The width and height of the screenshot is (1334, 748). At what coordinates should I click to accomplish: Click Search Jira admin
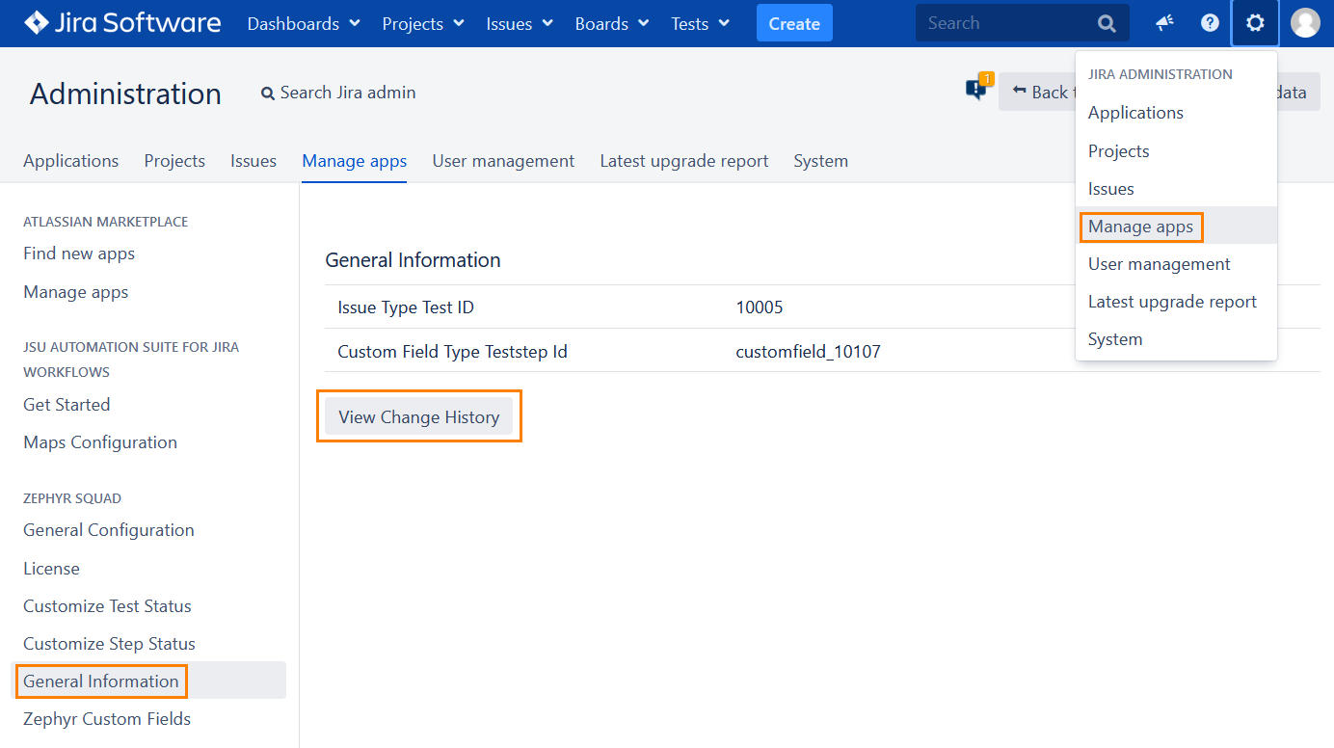(338, 93)
